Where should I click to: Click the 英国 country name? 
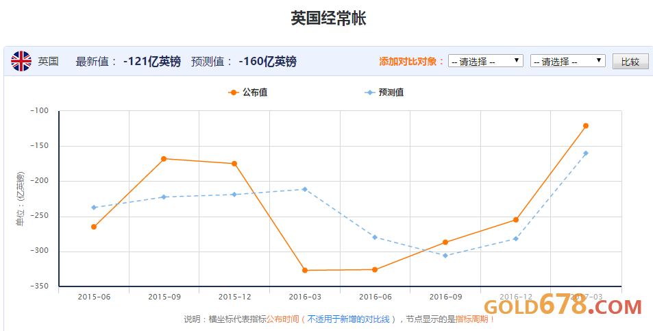[49, 62]
